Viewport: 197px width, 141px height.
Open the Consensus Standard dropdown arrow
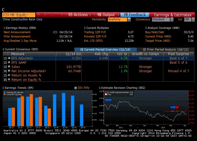pyautogui.click(x=172, y=20)
